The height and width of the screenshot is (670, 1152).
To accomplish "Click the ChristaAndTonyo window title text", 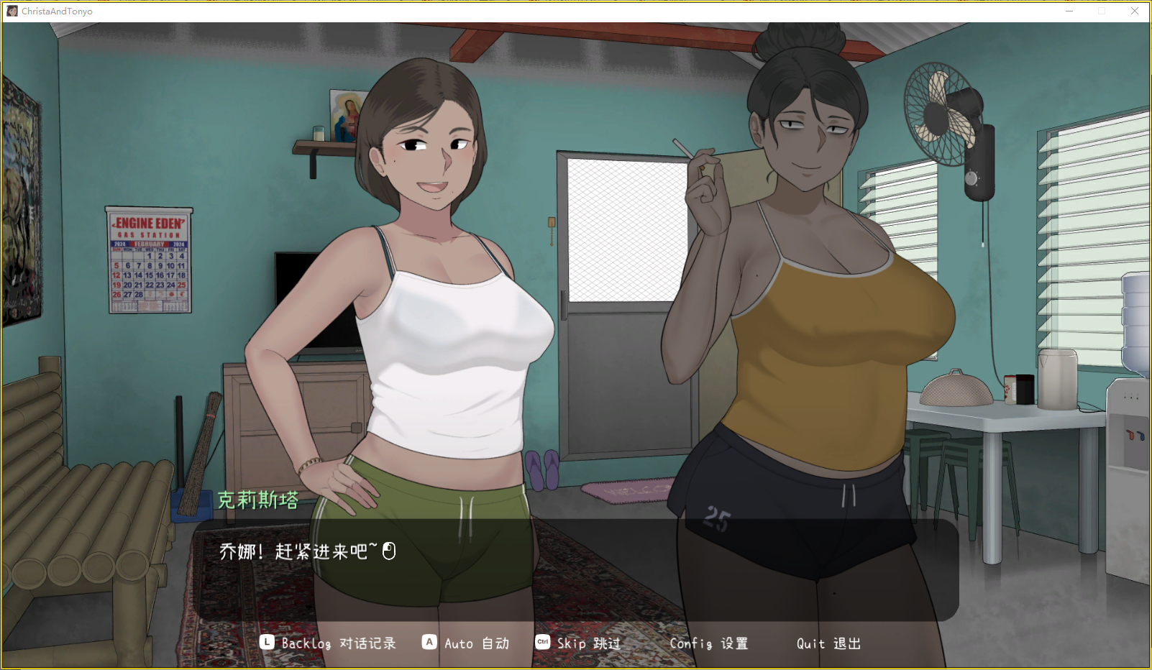I will [x=57, y=12].
